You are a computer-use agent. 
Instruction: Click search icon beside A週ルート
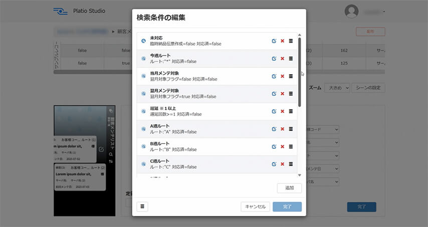coord(143,129)
